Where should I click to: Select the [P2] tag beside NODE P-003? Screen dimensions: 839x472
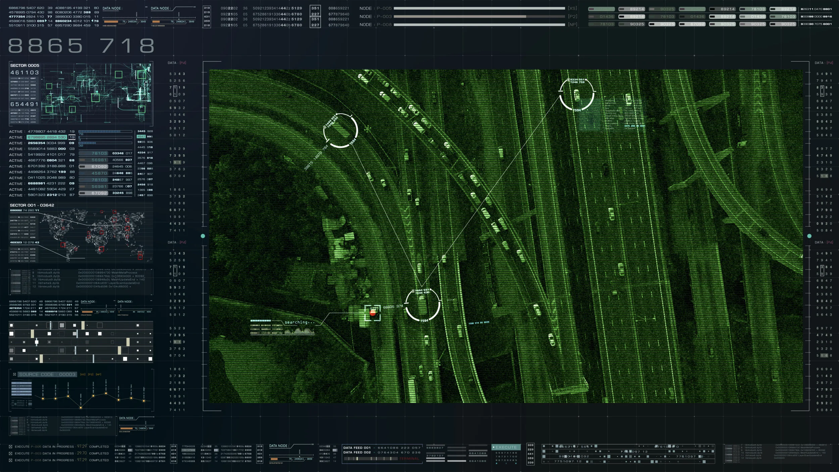[573, 16]
